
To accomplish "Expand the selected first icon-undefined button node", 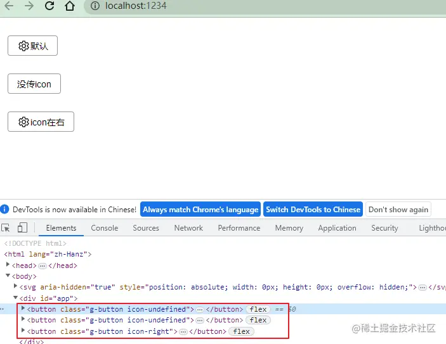I will (x=23, y=308).
